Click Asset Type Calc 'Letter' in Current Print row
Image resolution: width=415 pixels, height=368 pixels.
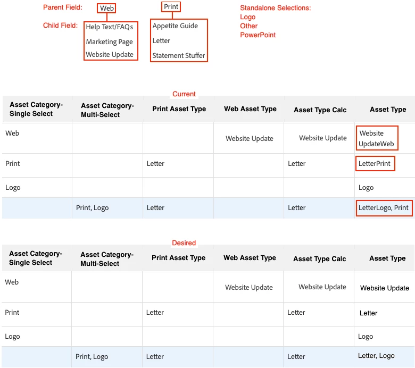tap(297, 163)
